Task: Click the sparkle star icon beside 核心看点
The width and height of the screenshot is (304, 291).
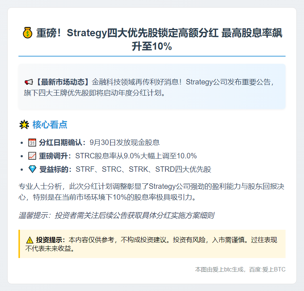Action: point(24,125)
